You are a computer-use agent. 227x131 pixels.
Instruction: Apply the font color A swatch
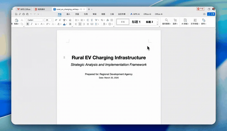pyautogui.click(x=64, y=24)
